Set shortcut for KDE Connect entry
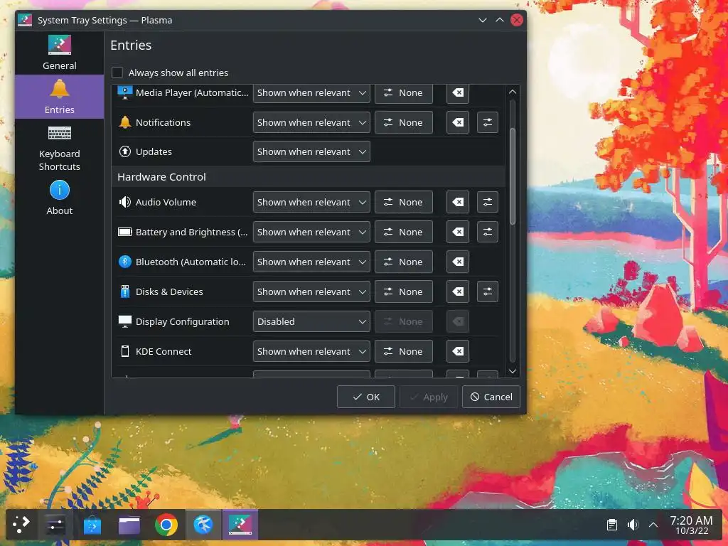Screen dimensions: 728x546 (404, 351)
